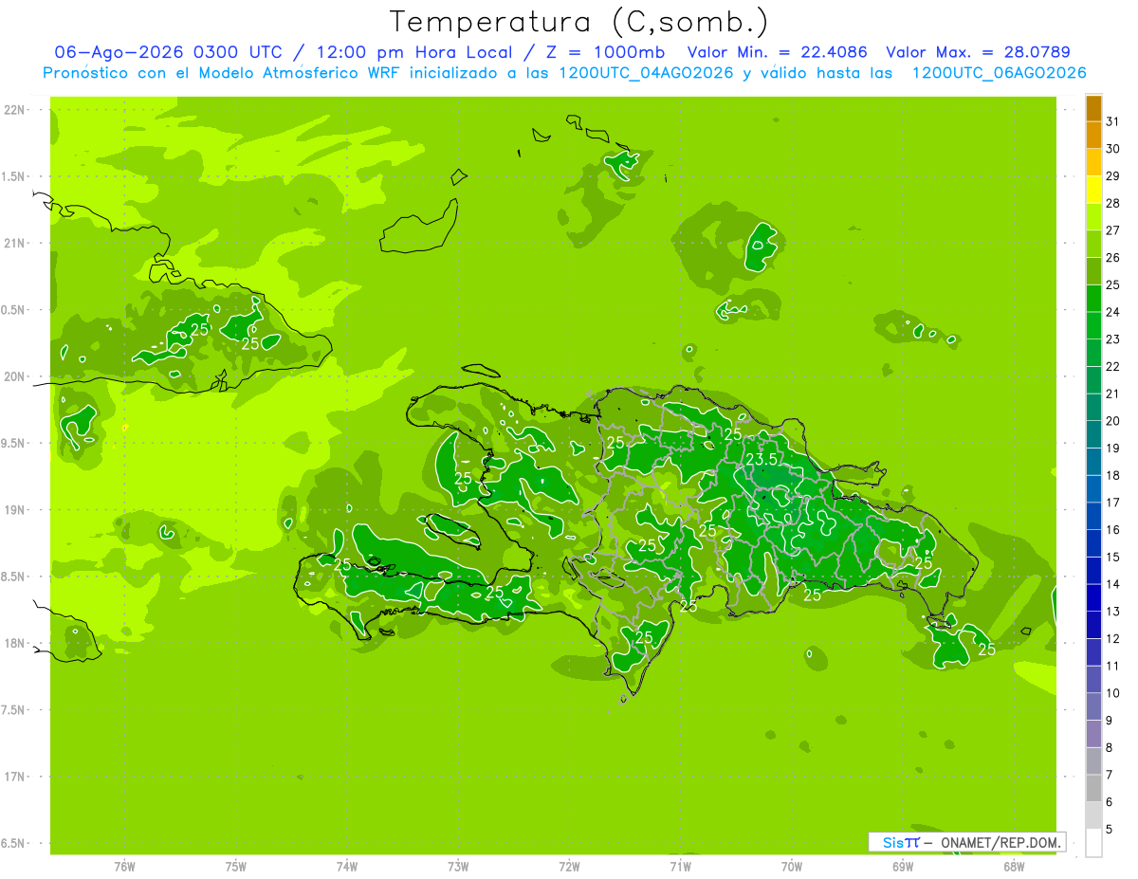Viewport: 1138px width, 879px height.
Task: Click the colorbar label '31'
Action: pos(1112,121)
